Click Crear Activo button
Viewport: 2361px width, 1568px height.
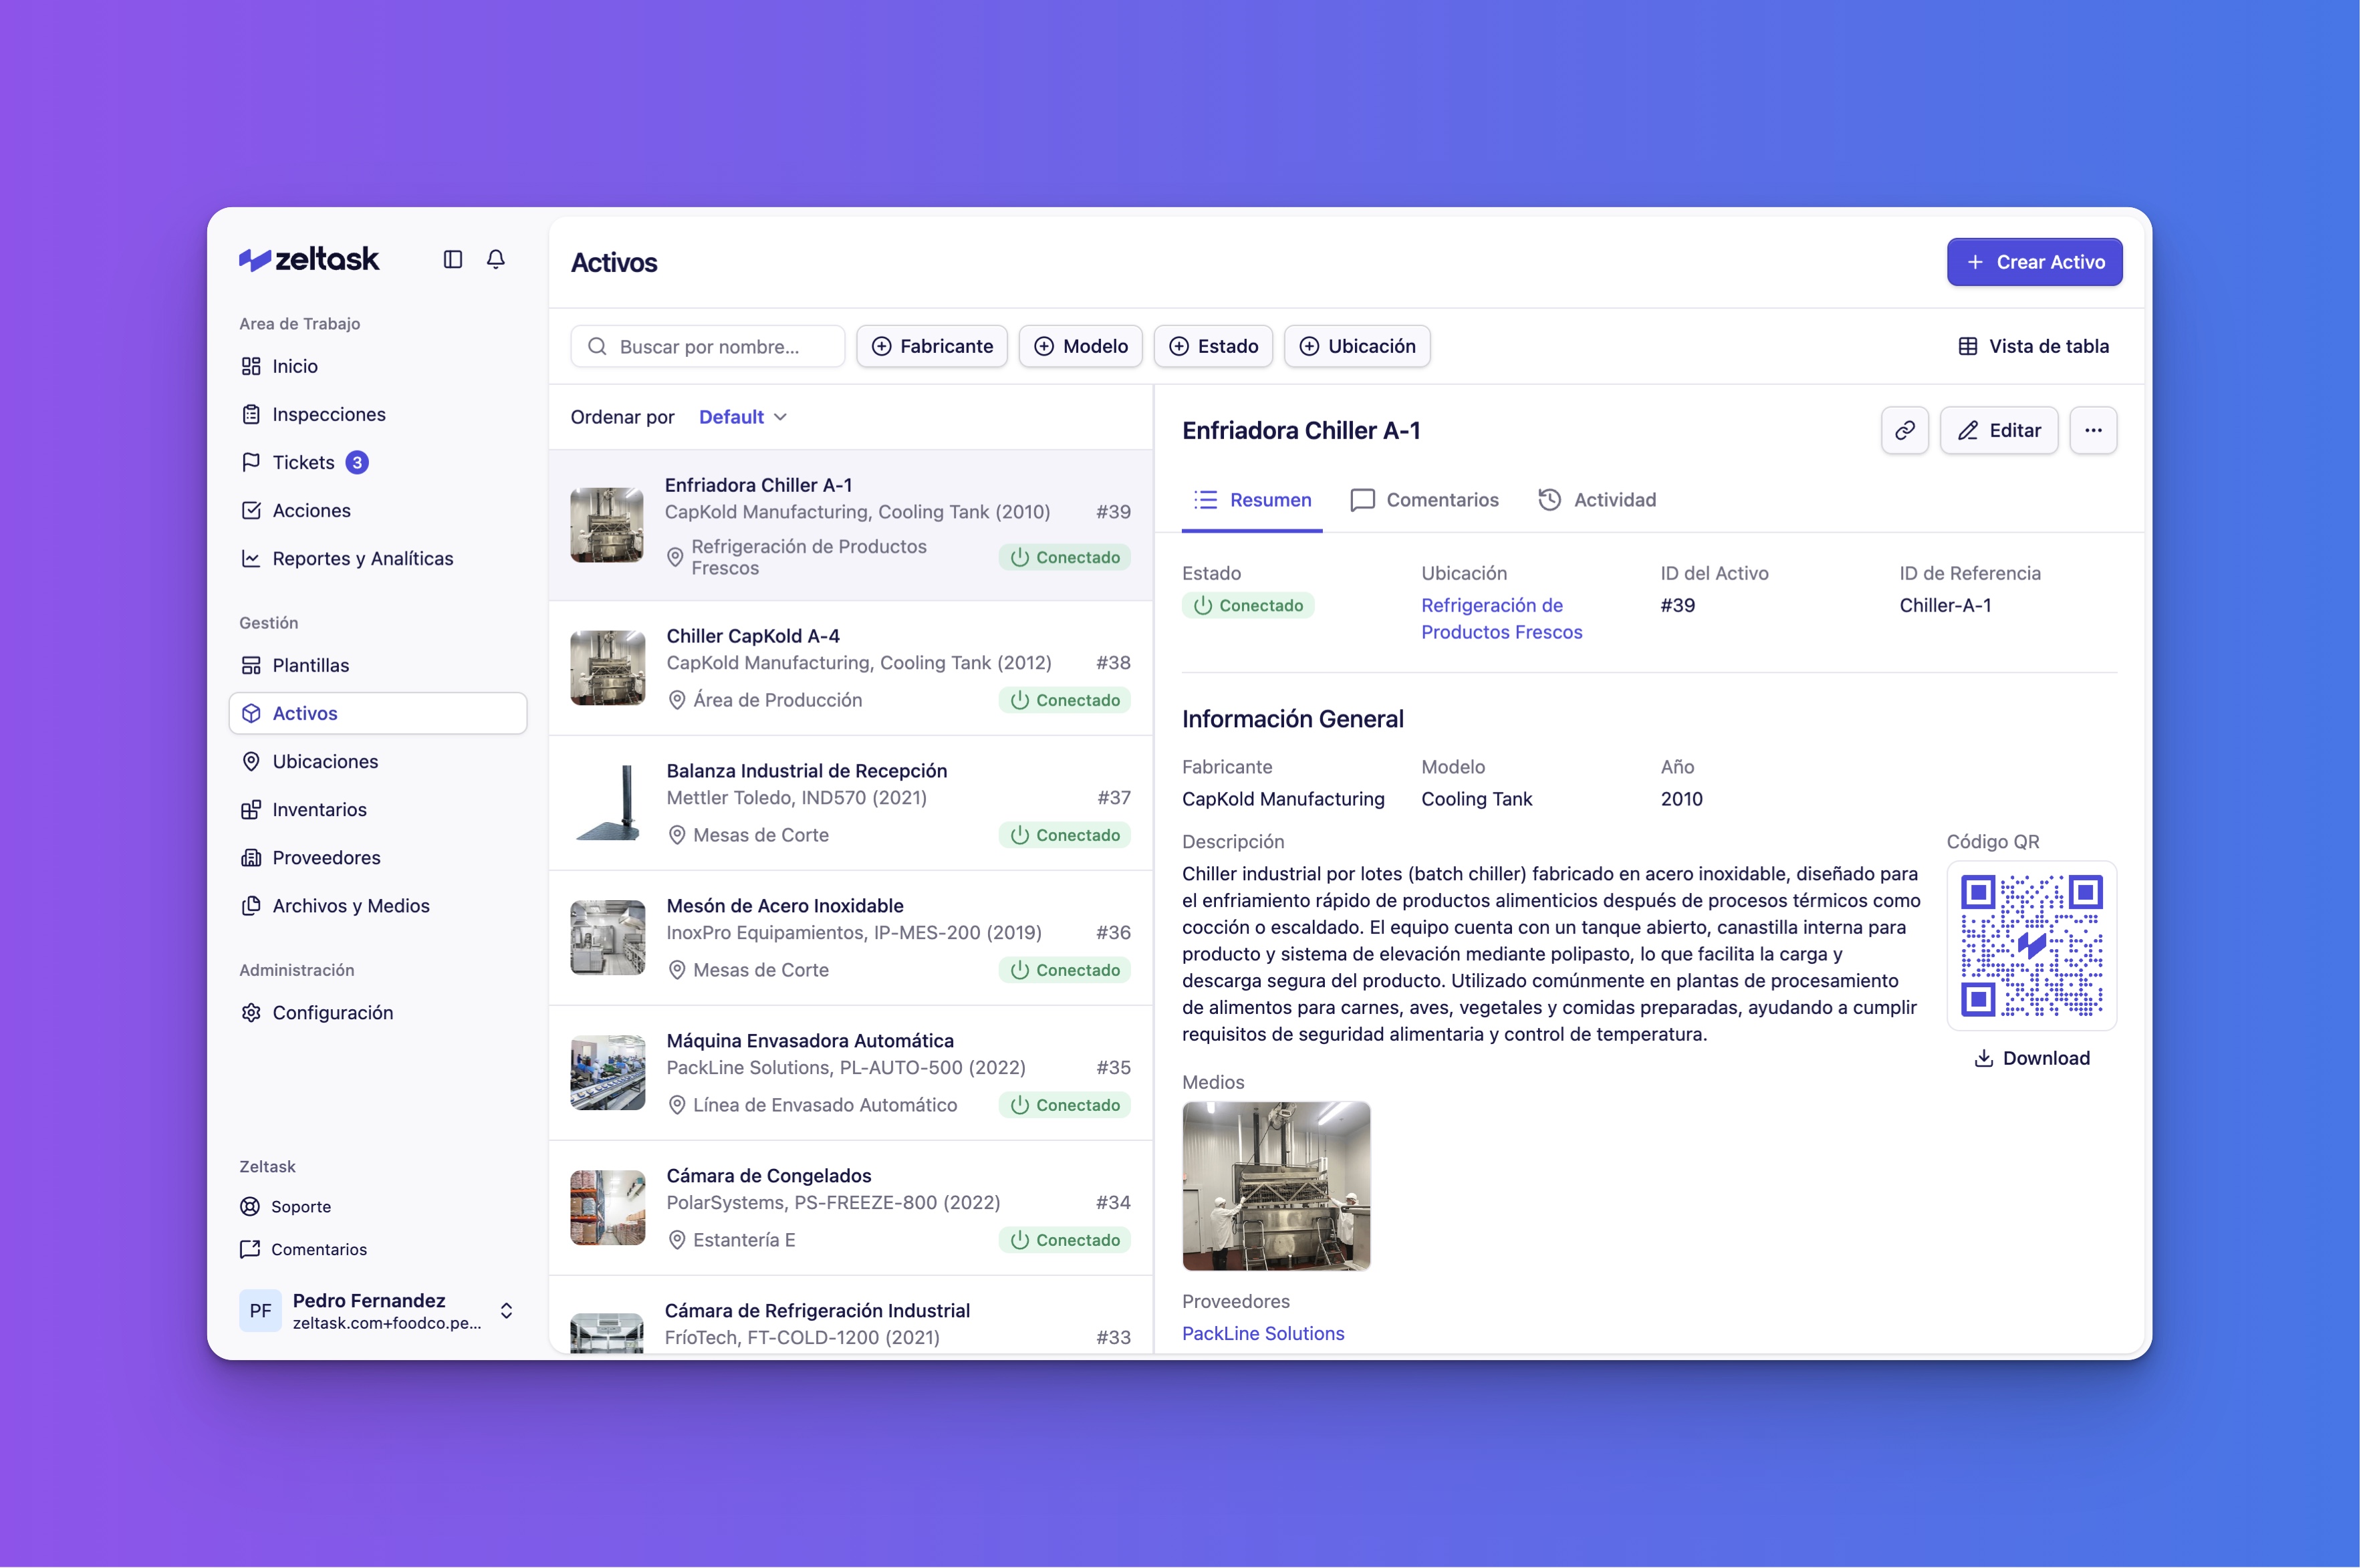2034,262
